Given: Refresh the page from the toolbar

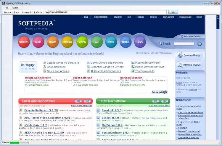Looking at the screenshot, I should [38, 12].
